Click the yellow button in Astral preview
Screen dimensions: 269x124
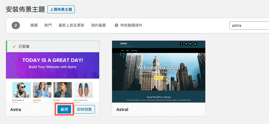pos(158,78)
